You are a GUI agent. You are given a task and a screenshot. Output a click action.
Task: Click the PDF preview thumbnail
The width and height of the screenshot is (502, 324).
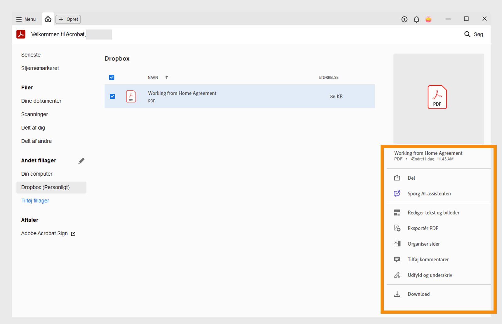coord(437,97)
